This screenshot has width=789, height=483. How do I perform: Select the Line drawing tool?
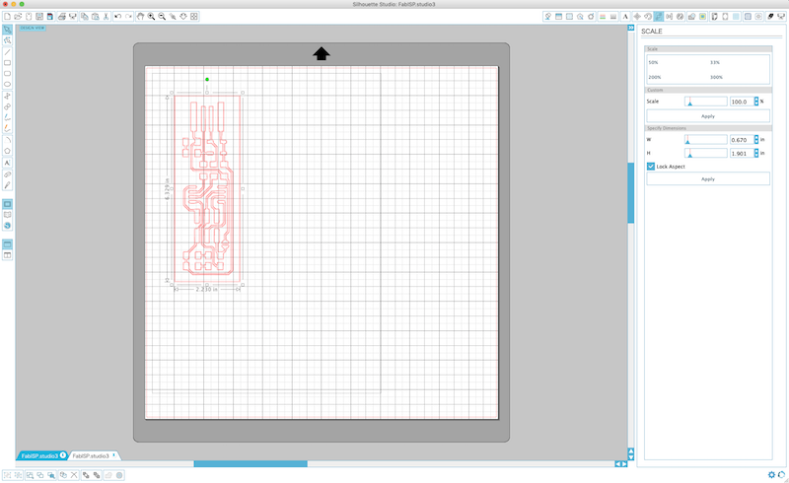pos(8,52)
